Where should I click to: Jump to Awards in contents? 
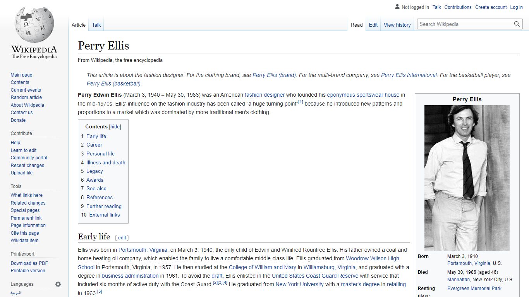(x=95, y=180)
